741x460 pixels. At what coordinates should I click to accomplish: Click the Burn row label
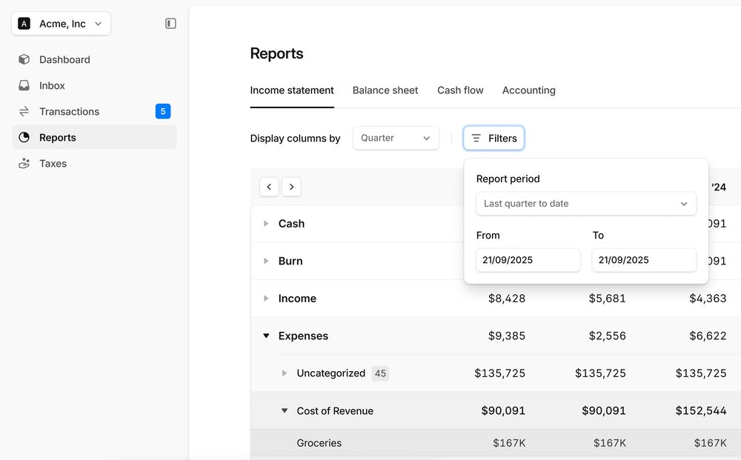[x=290, y=261]
